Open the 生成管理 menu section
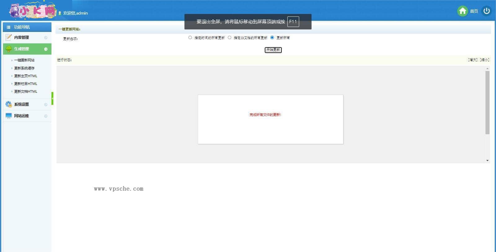Viewport: 496px width, 252px height. point(27,49)
